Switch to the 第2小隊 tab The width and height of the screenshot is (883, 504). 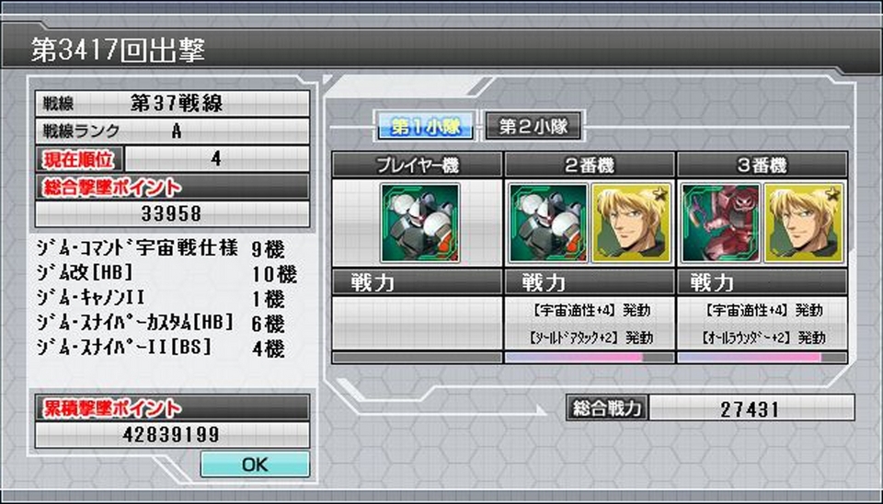(x=533, y=126)
